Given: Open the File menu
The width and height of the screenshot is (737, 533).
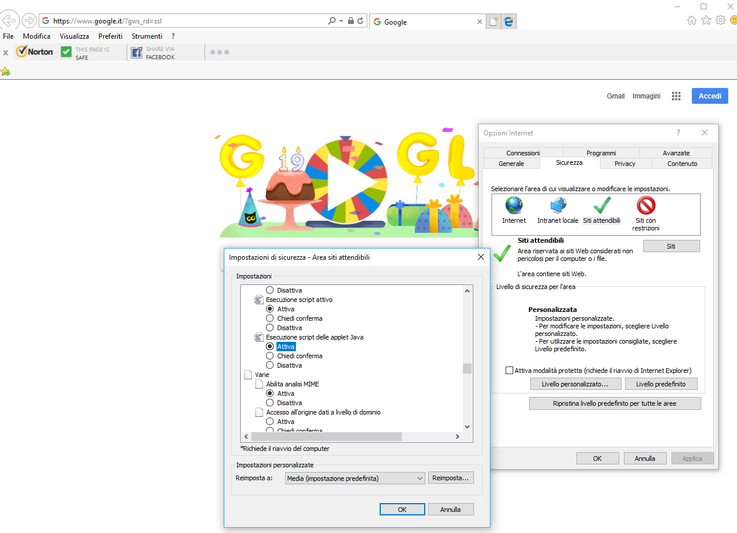Looking at the screenshot, I should point(8,36).
